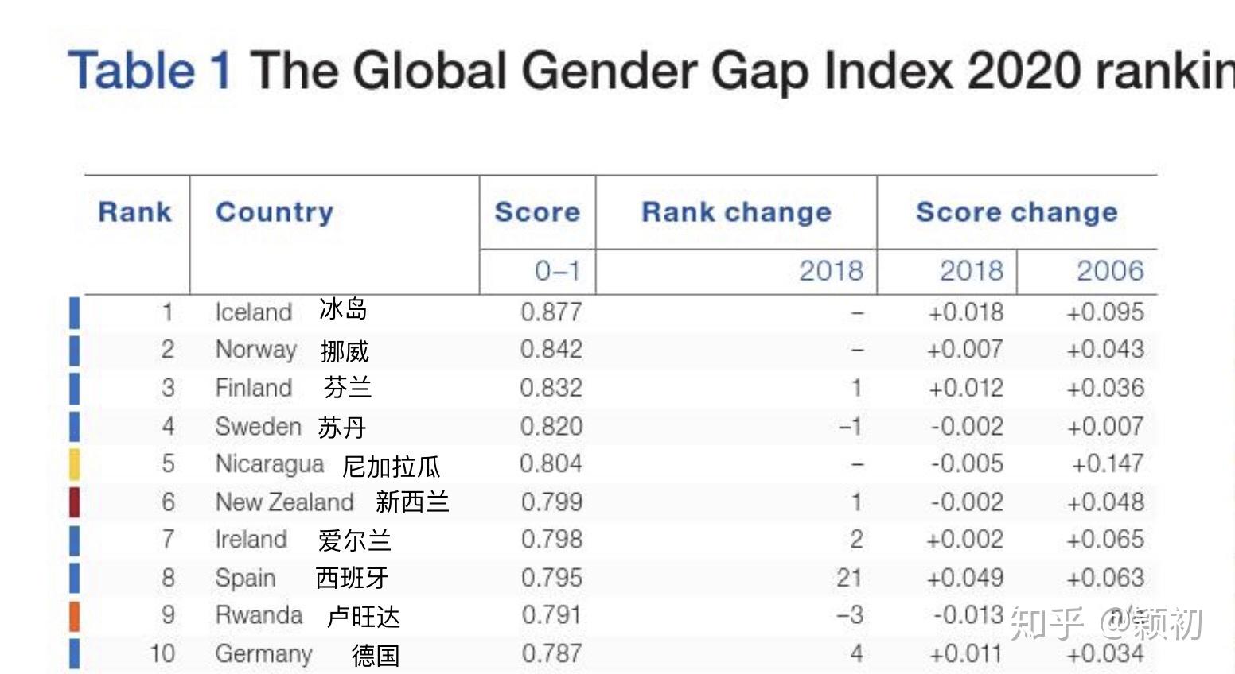
Task: Click the 2006 sub-header under Score change
Action: coord(1110,271)
